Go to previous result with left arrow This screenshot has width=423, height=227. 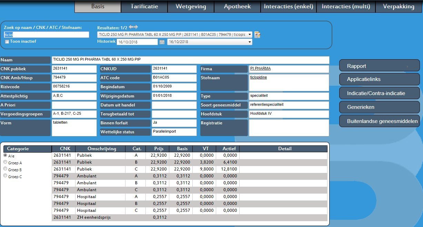131,27
